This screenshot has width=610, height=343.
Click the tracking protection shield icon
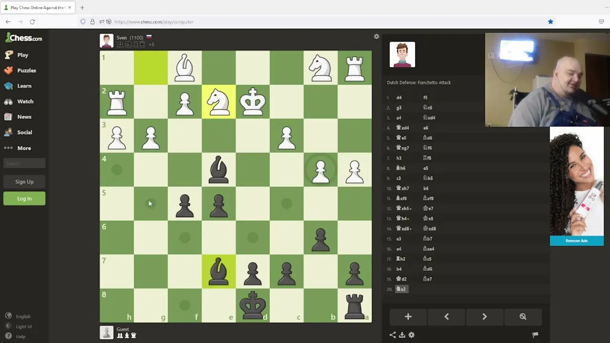[x=83, y=21]
